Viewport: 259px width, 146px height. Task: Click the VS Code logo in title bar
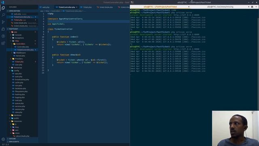(x=2, y=2)
